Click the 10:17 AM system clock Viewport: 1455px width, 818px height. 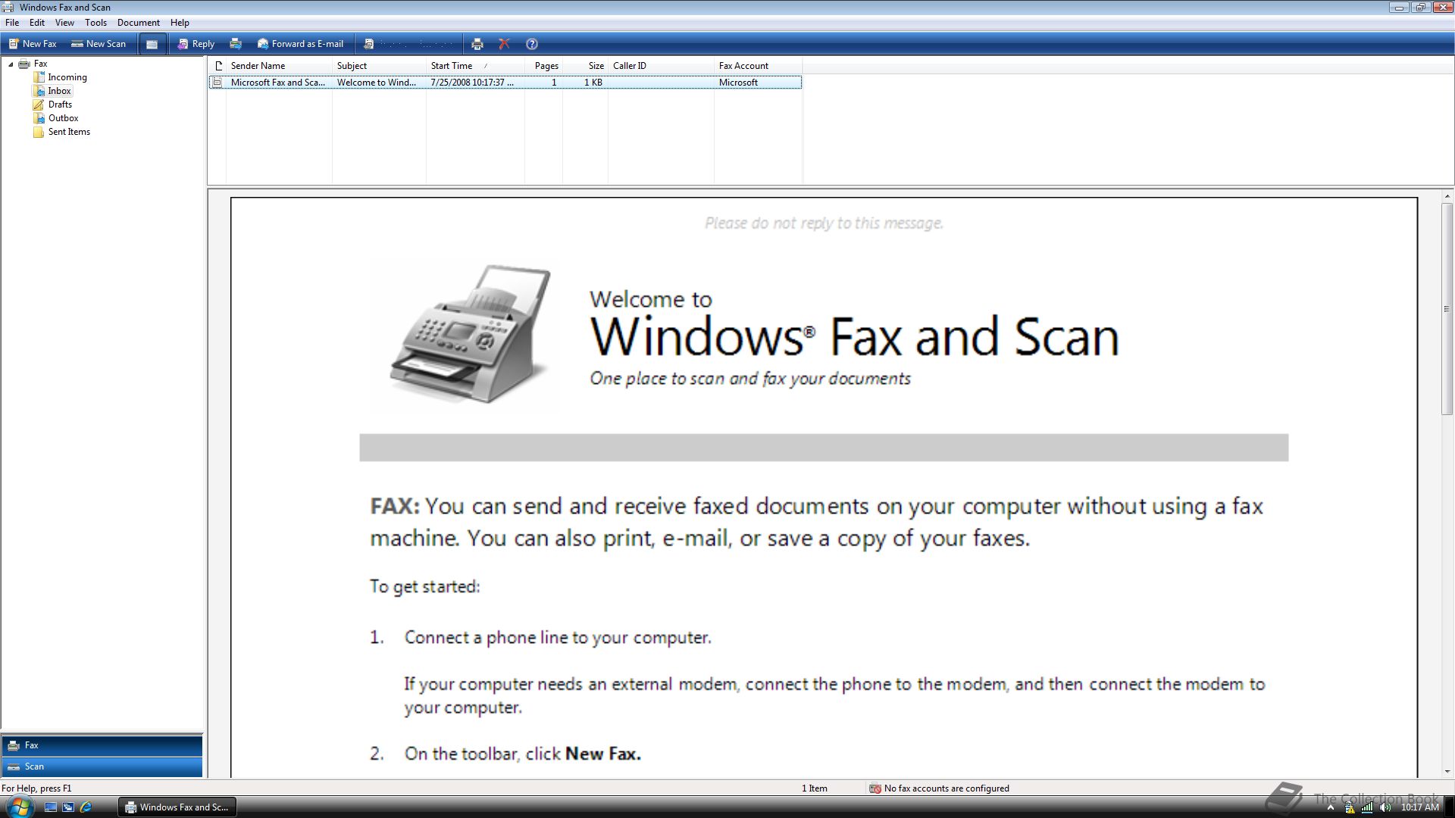1419,807
